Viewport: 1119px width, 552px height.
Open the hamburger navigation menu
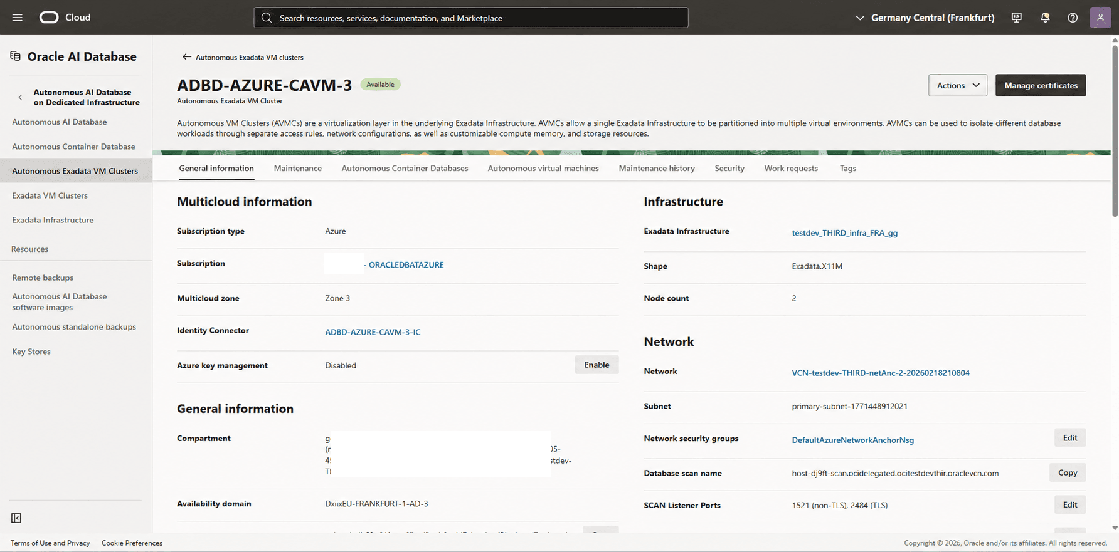coord(18,18)
